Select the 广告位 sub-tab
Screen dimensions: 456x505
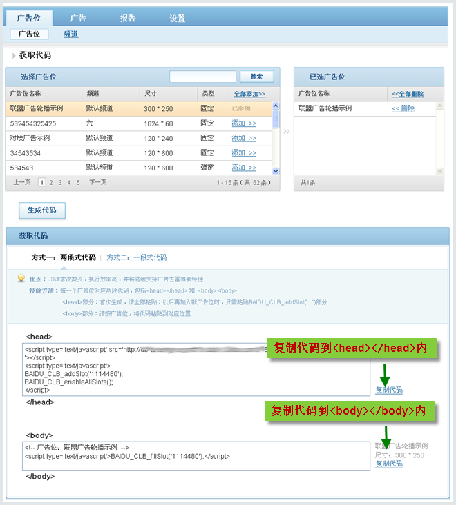point(29,34)
